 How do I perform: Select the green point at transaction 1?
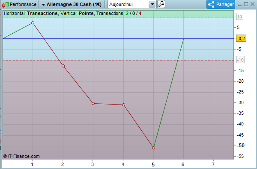pyautogui.click(x=33, y=23)
